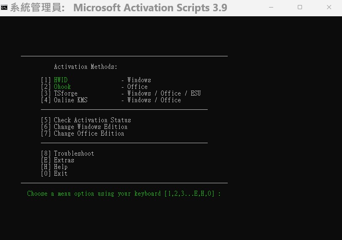Image resolution: width=342 pixels, height=240 pixels.
Task: Click the Ohook Office activation entry
Action: (62, 87)
